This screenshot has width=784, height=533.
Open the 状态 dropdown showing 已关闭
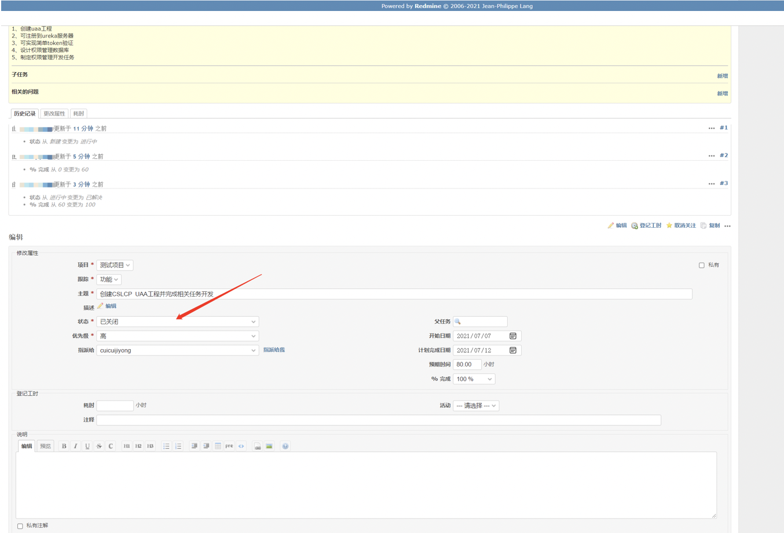coord(177,321)
